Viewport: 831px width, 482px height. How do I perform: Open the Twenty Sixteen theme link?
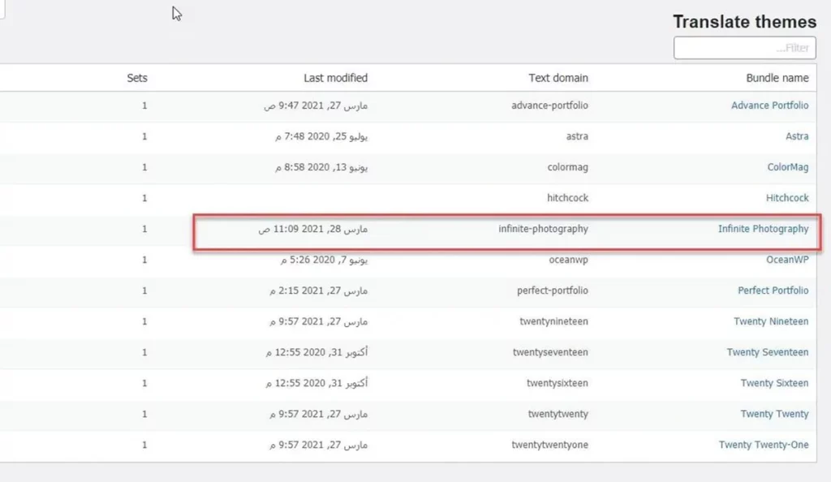click(774, 383)
